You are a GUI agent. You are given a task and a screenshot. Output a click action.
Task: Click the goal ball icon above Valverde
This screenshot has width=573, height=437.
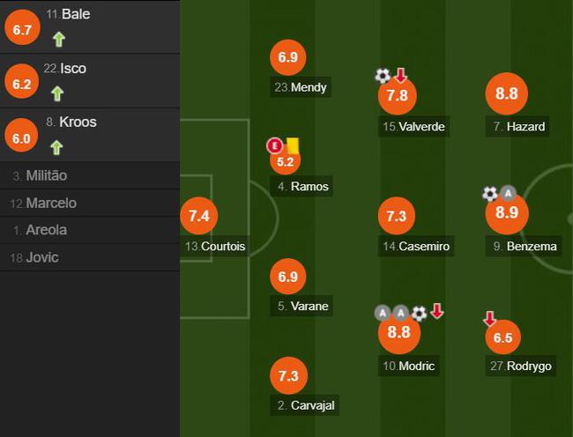coord(383,76)
